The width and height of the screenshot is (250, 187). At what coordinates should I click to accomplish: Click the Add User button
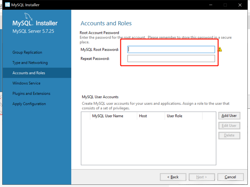point(229,116)
